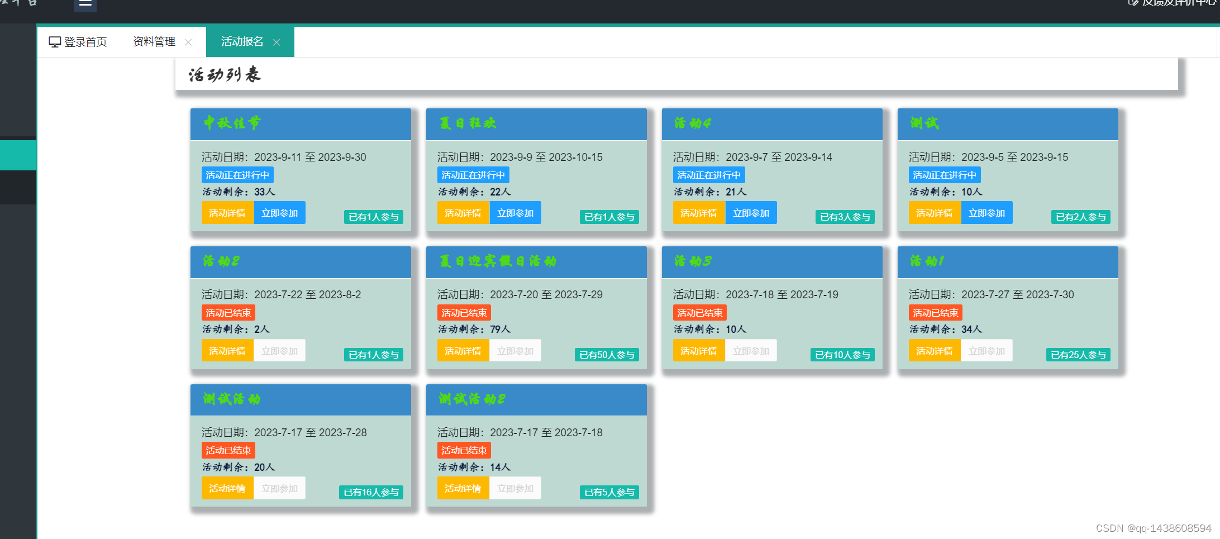Open 活动详情 for 夏日迎宾假日活动
The height and width of the screenshot is (539, 1220).
click(463, 351)
